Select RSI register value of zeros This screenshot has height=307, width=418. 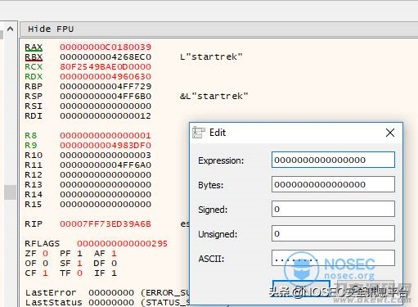tap(106, 106)
